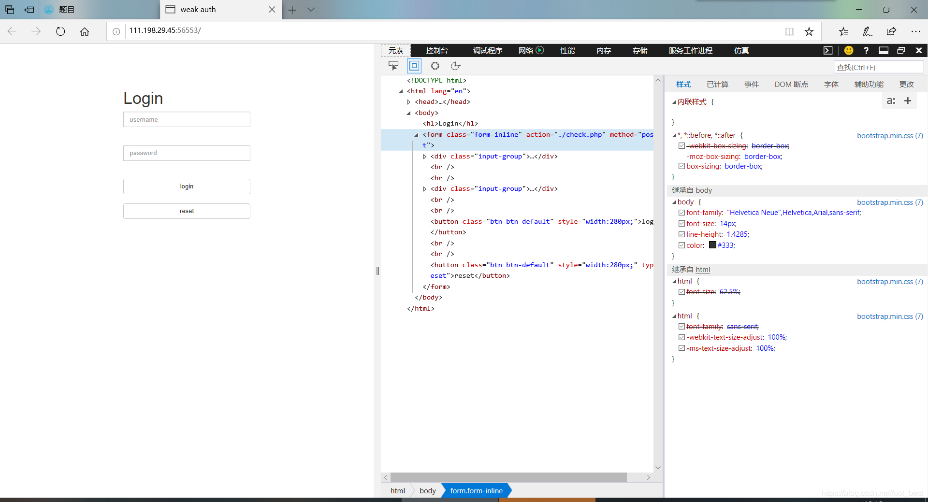The height and width of the screenshot is (502, 928).
Task: Expand the second input-group div
Action: 425,189
